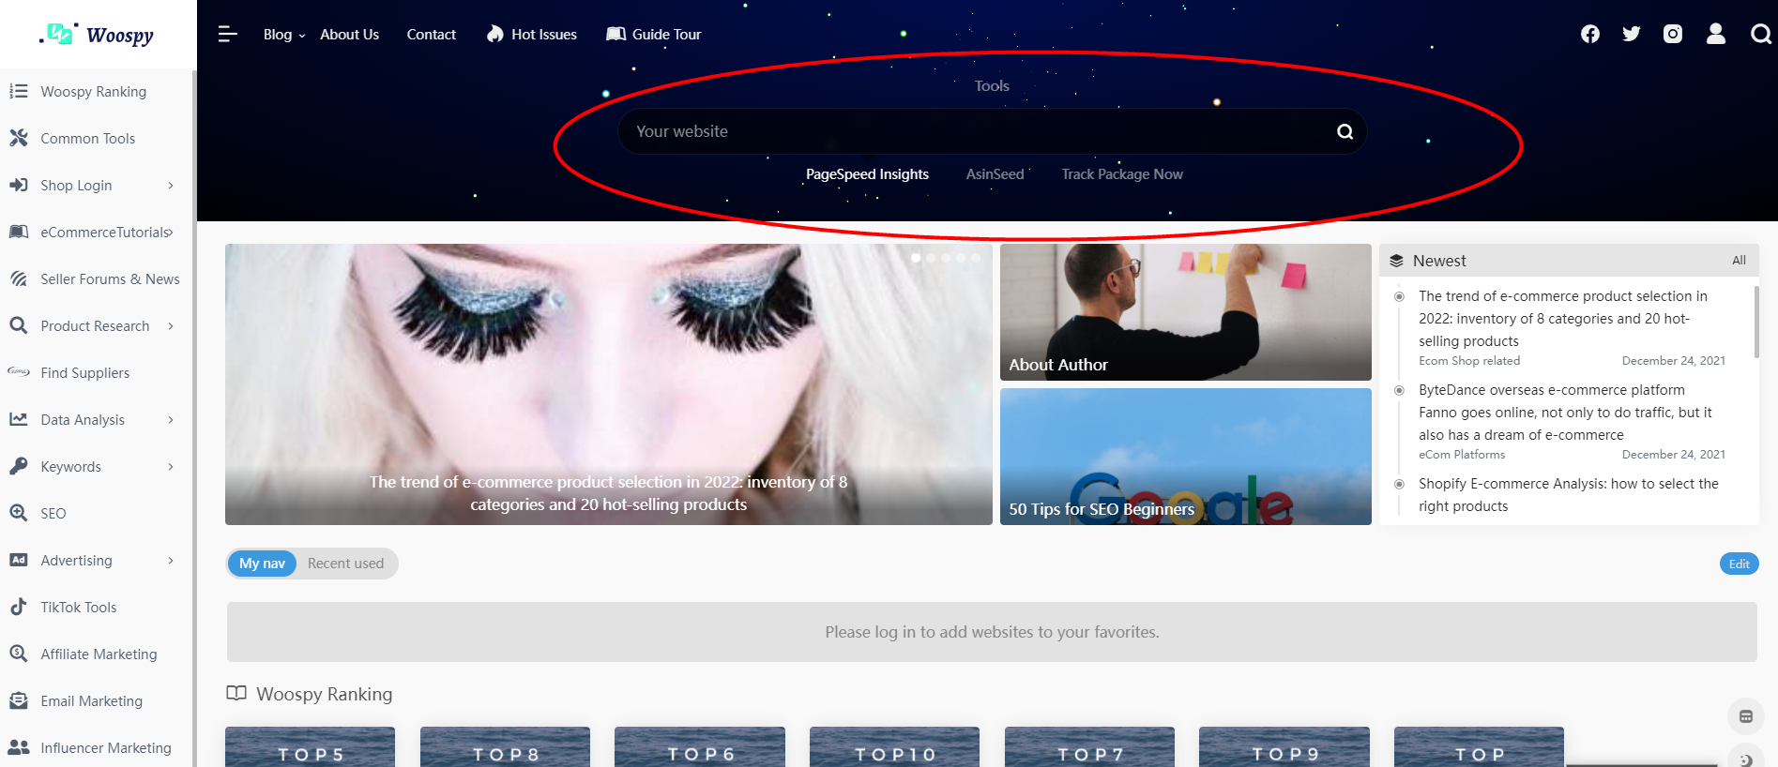
Task: Click the SEO zoom icon in sidebar
Action: click(18, 513)
